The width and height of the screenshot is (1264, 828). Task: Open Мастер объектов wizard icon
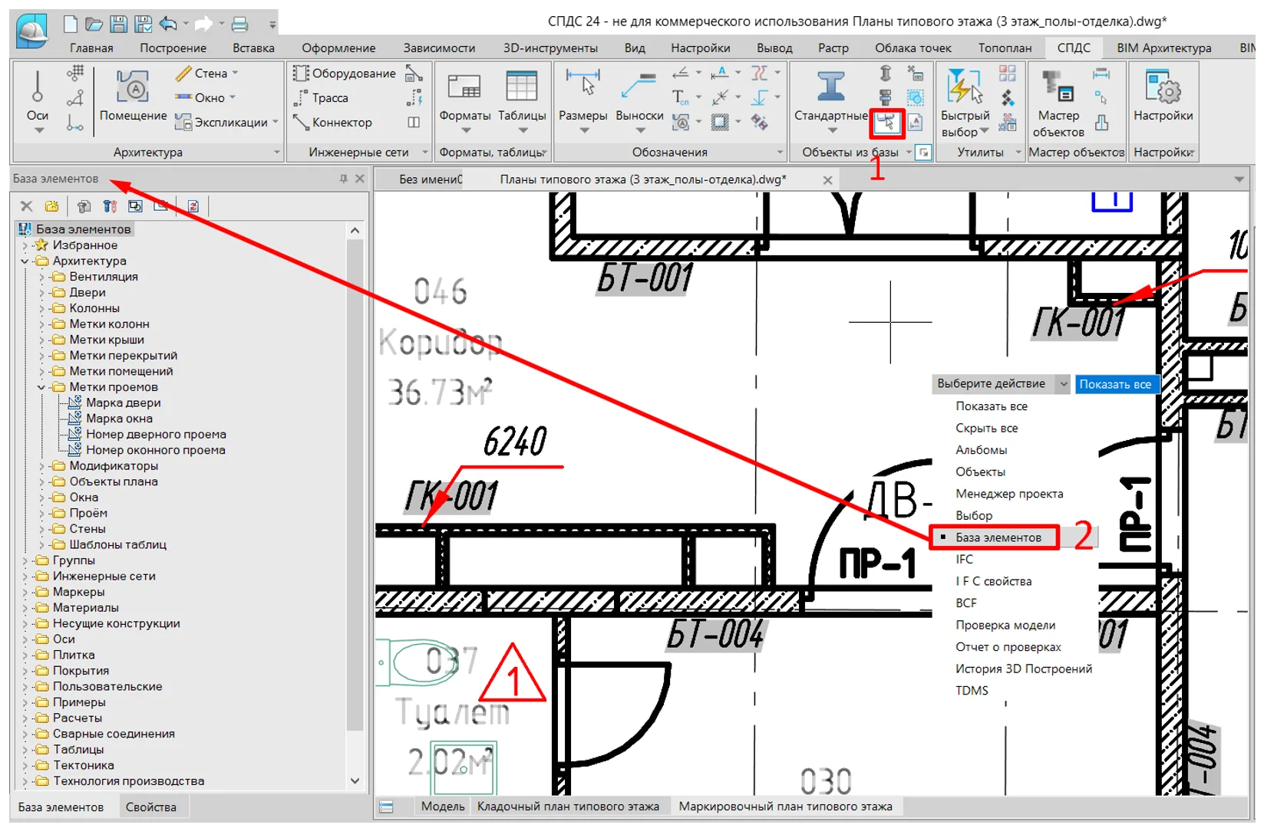point(1058,87)
